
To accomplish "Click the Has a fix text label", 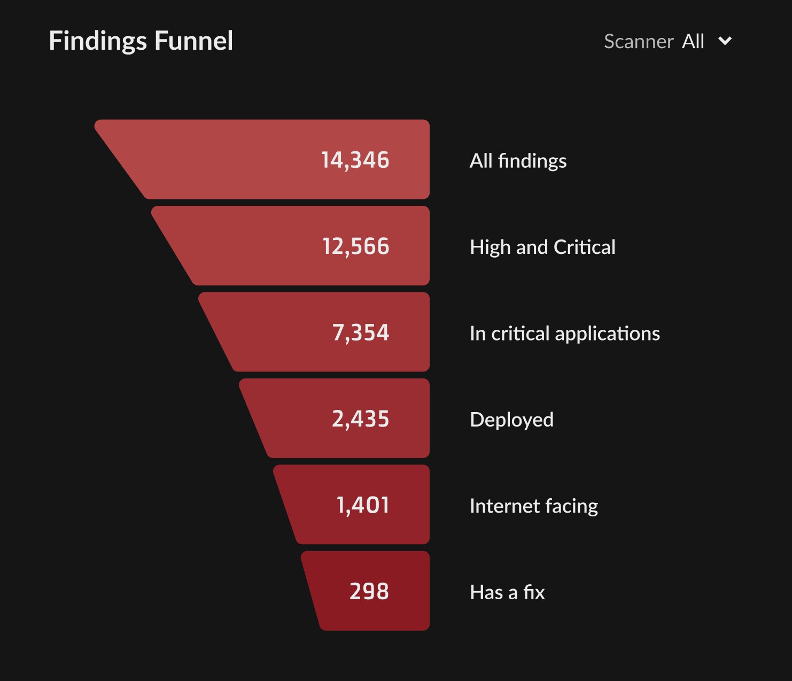I will pos(507,592).
